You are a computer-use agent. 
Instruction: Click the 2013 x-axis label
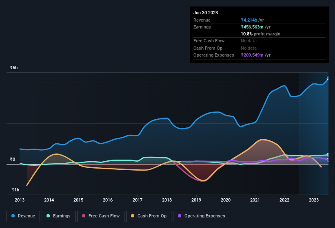click(x=20, y=200)
